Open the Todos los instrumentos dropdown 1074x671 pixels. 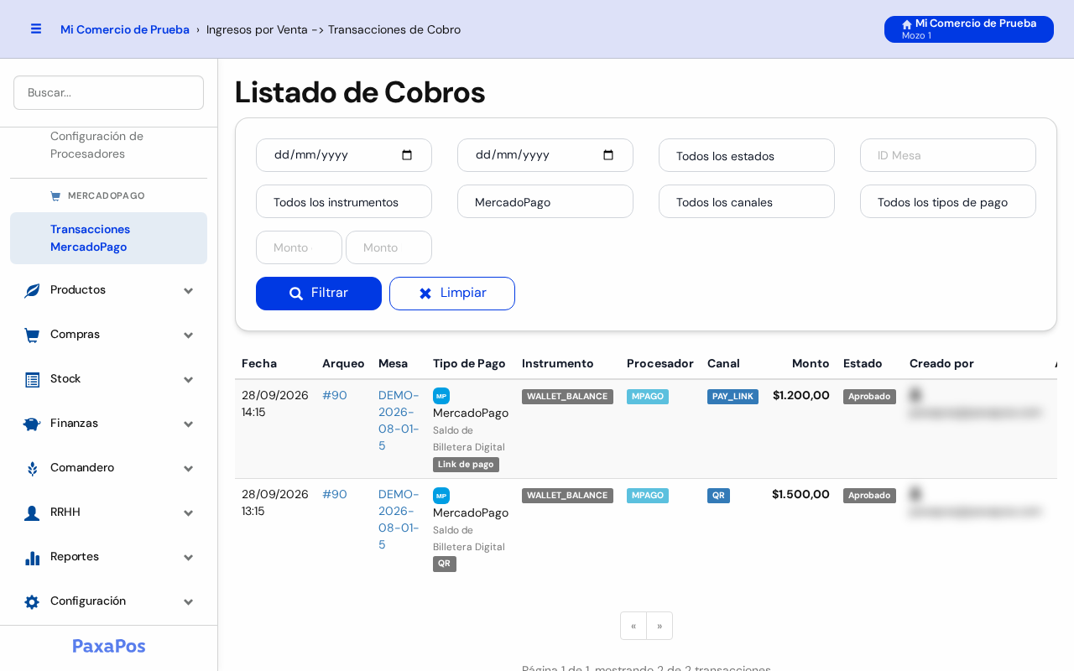344,201
